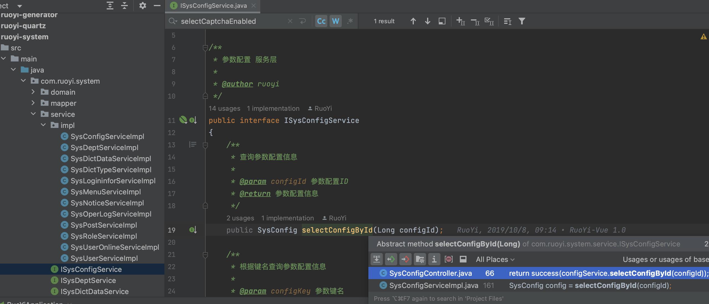Click the implementation gutter icon on line 19

(193, 230)
